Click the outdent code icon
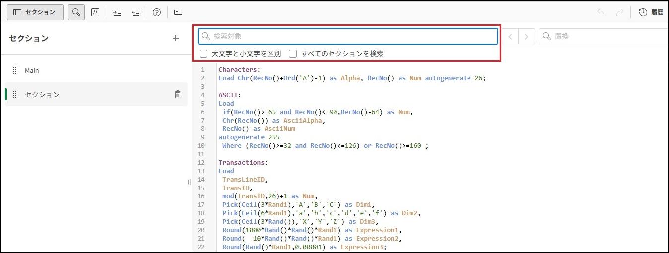 [135, 12]
